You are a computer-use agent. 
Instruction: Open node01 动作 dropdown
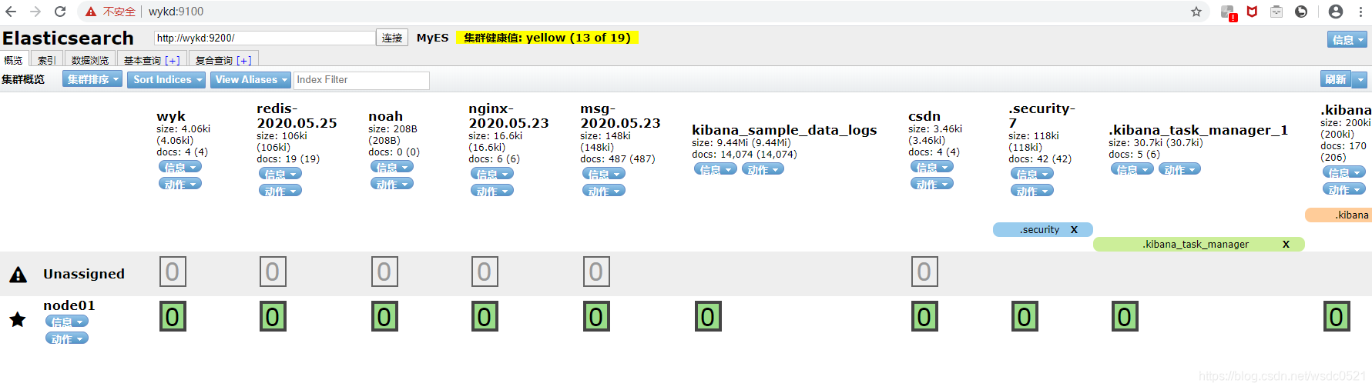coord(67,338)
